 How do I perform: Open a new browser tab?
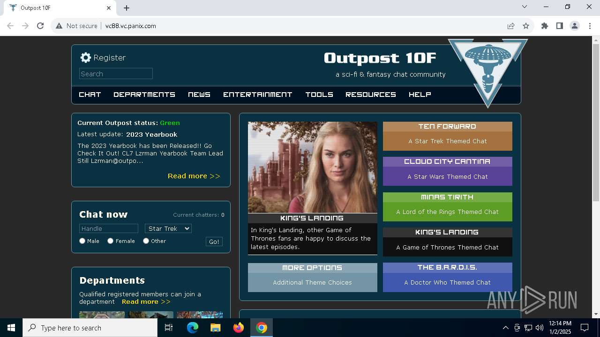click(127, 8)
